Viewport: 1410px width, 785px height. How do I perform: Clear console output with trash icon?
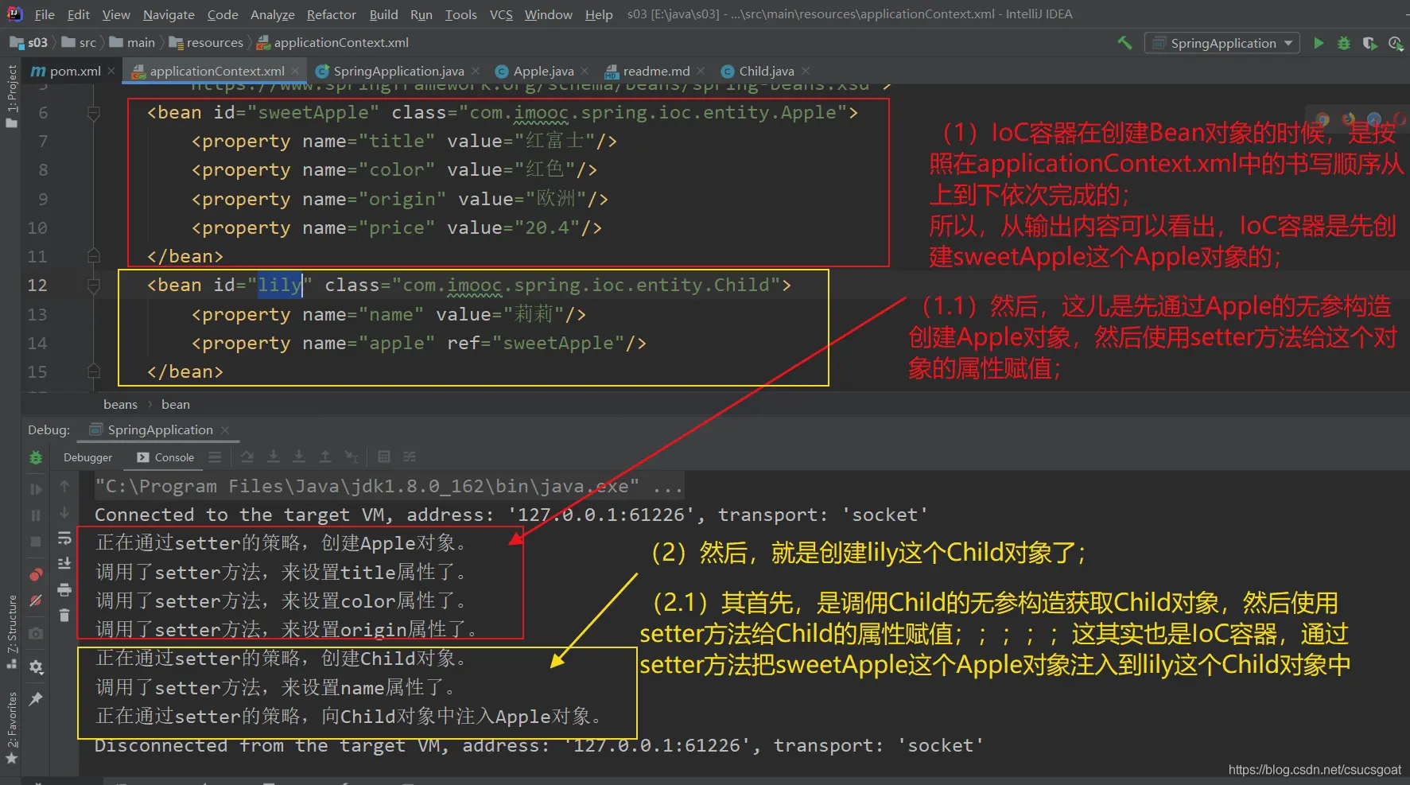point(64,616)
